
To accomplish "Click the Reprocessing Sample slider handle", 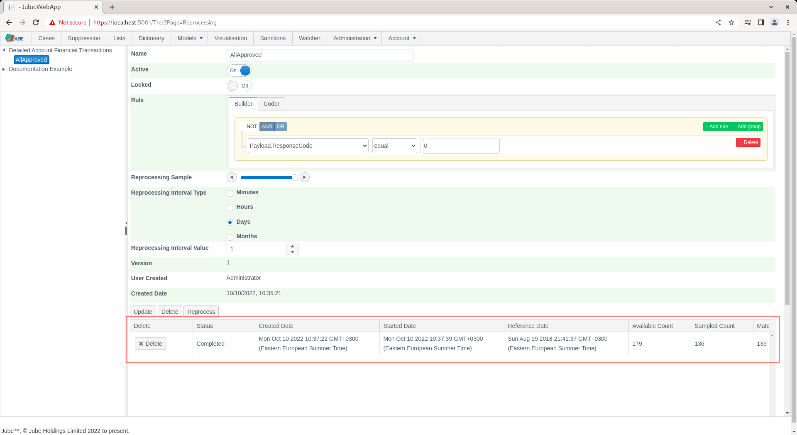I will tap(295, 178).
